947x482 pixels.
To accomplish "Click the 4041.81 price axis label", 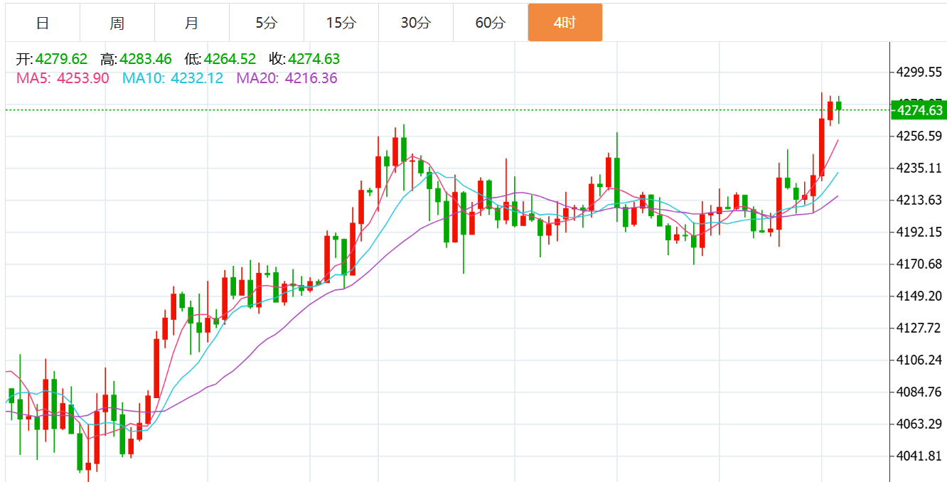I will 919,456.
